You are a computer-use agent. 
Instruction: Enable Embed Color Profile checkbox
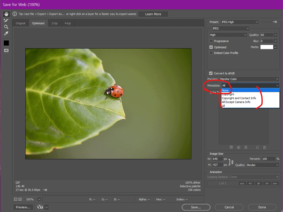coord(211,53)
